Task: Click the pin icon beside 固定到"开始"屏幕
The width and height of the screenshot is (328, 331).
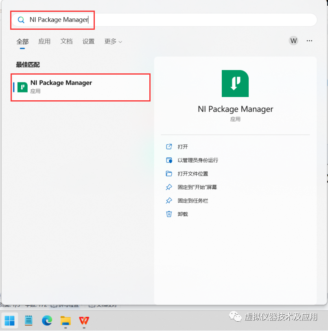Action: point(169,187)
